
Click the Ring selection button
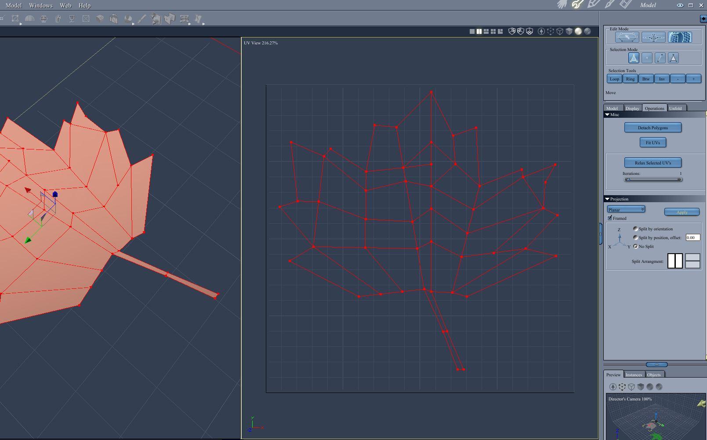coord(630,79)
